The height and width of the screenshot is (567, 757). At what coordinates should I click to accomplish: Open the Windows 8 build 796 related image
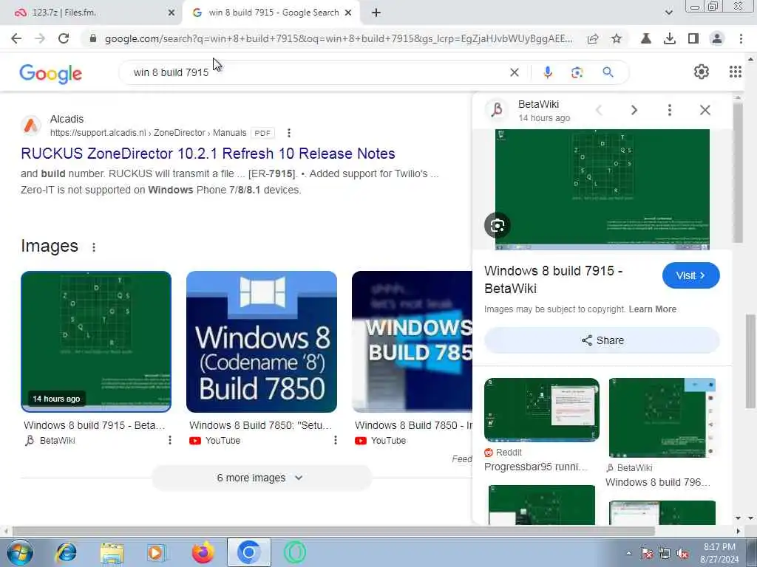[x=662, y=418]
